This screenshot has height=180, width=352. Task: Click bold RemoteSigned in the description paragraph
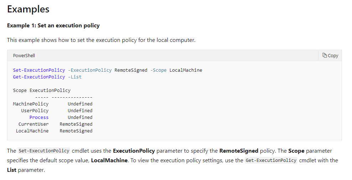coord(239,151)
